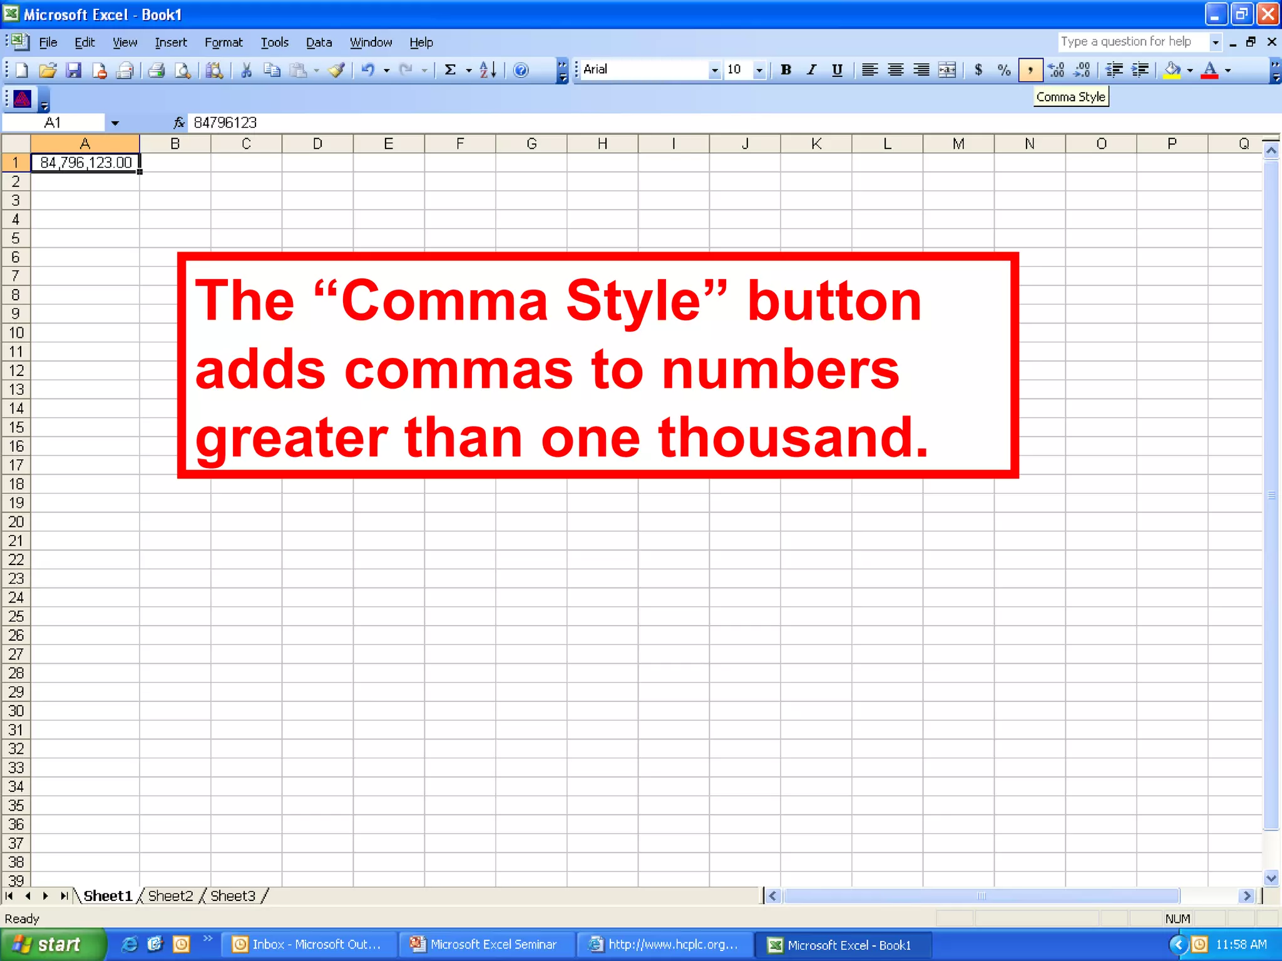1282x961 pixels.
Task: Expand the Font Color palette arrow
Action: pyautogui.click(x=1228, y=70)
